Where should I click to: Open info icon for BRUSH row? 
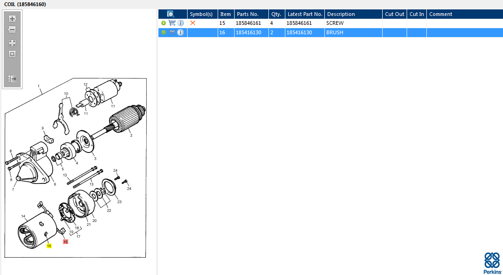pyautogui.click(x=181, y=32)
